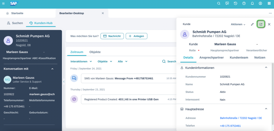Click the pencil edit icon in Kunde panel
Screen dimensions: 274x131
[x=252, y=24]
